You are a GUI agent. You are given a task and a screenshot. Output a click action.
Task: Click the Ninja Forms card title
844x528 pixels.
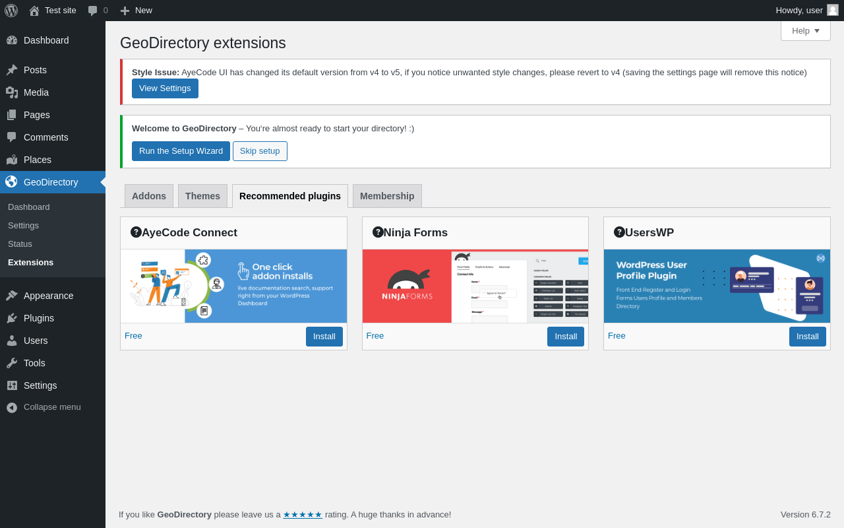[x=415, y=232]
